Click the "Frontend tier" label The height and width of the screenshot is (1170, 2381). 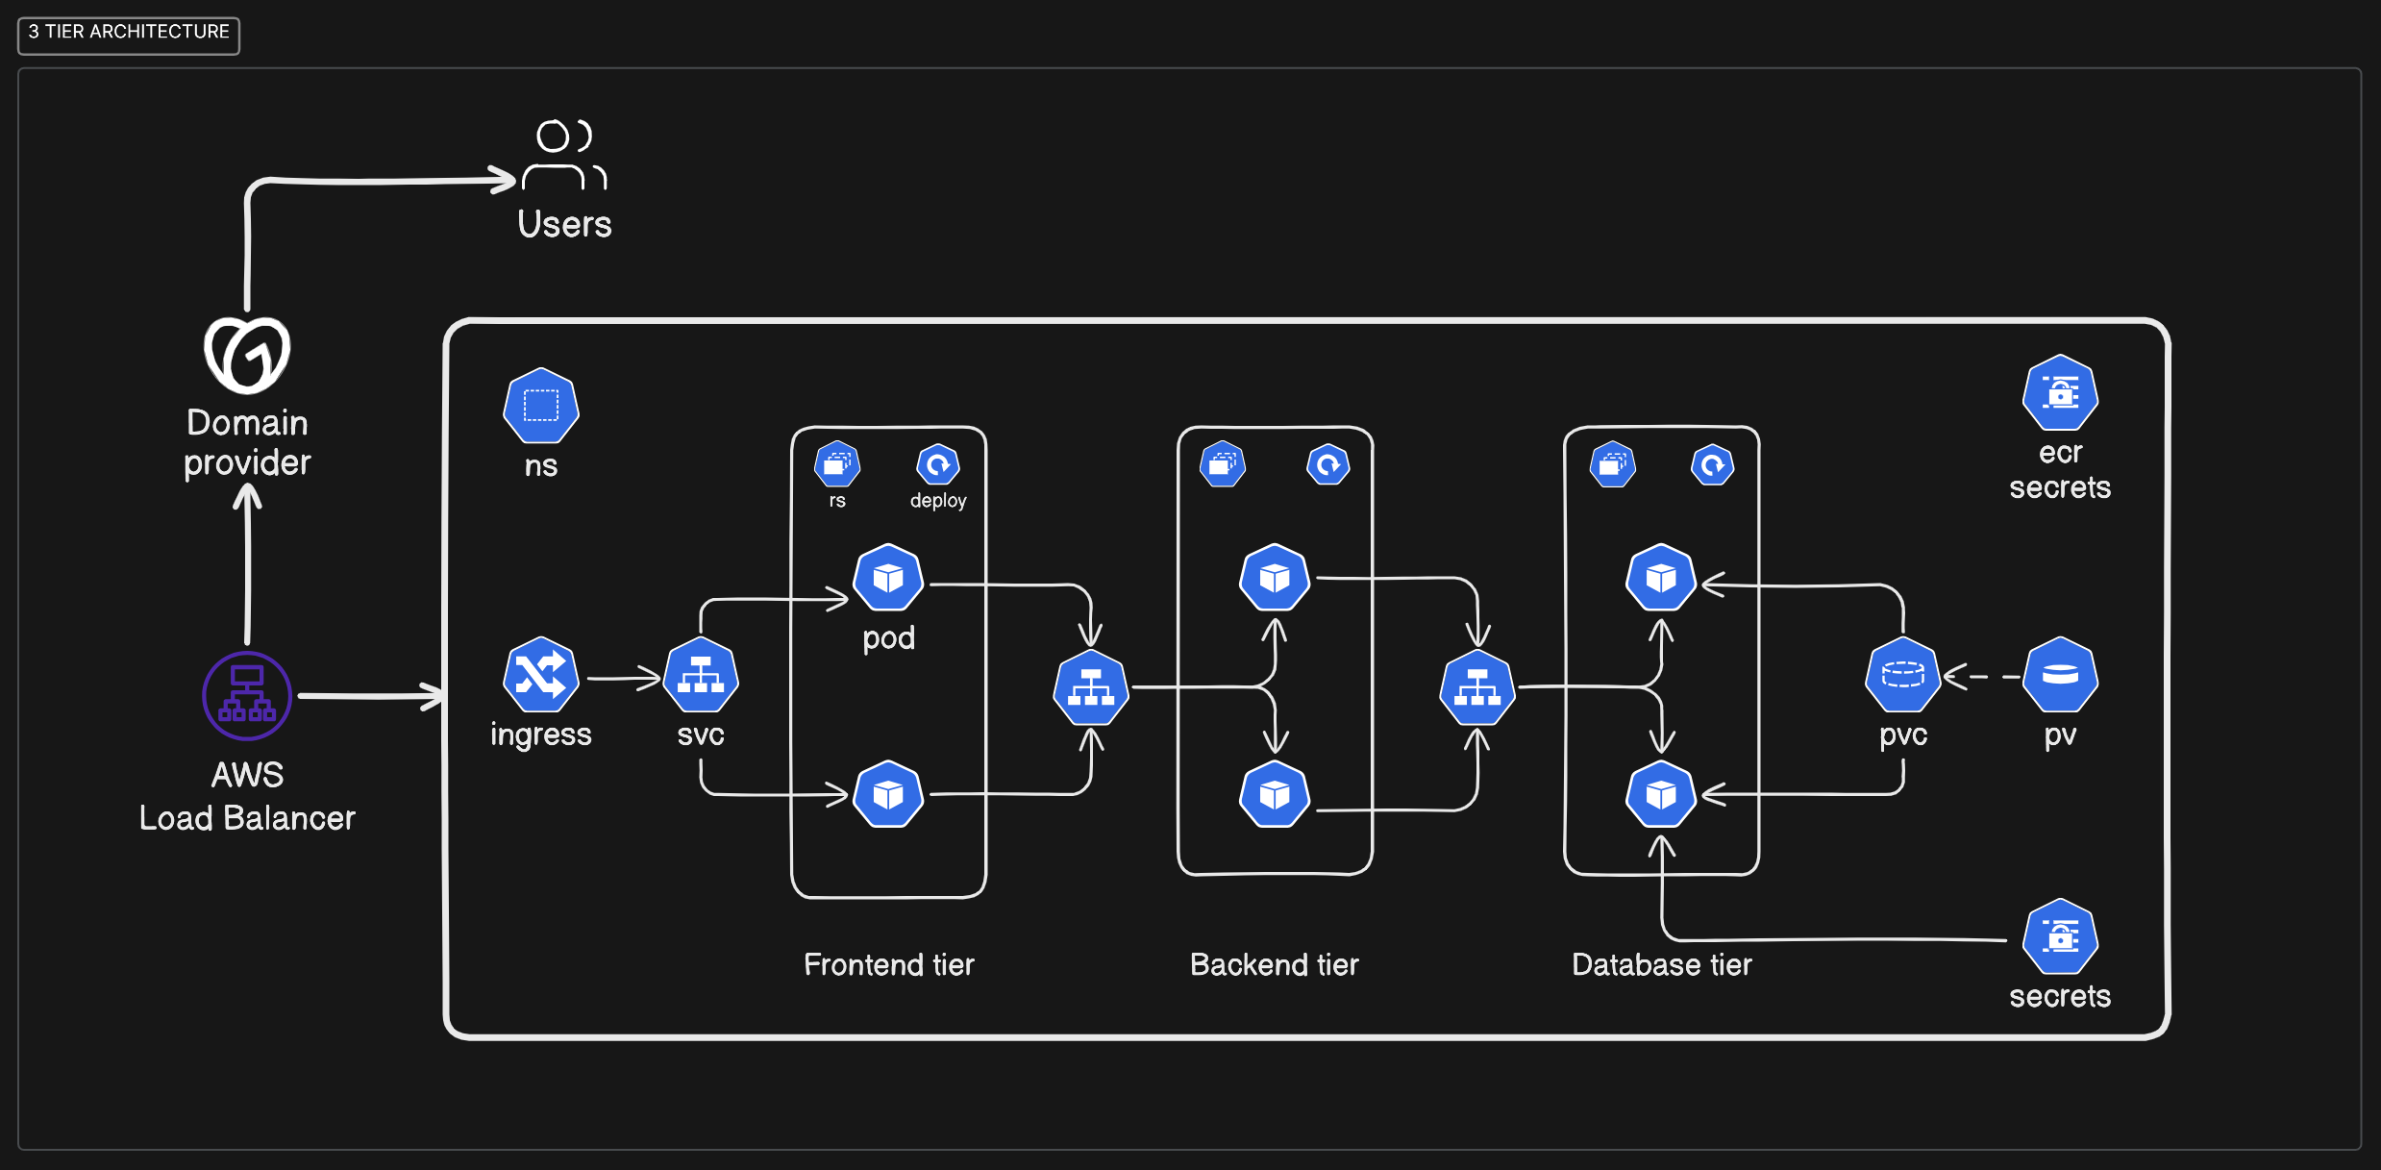tap(889, 964)
